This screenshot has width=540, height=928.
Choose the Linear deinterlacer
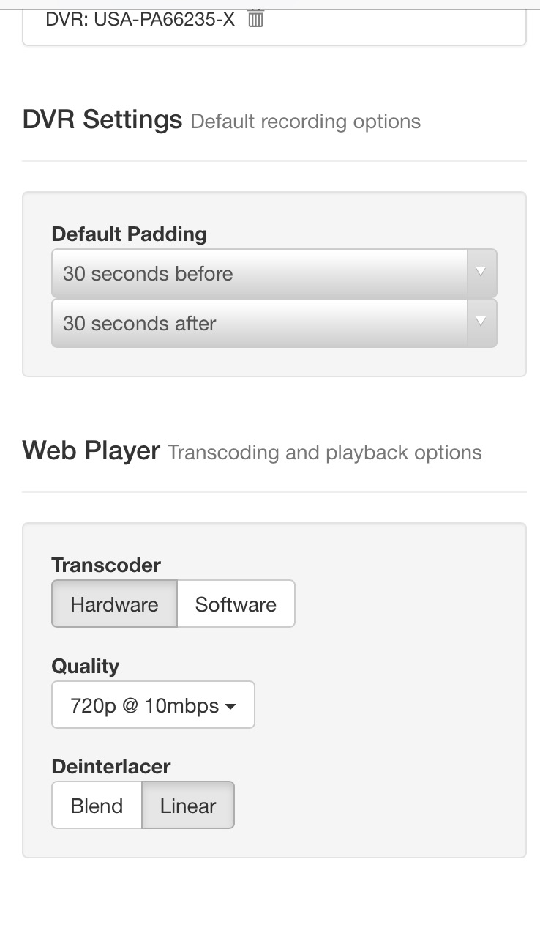[188, 806]
